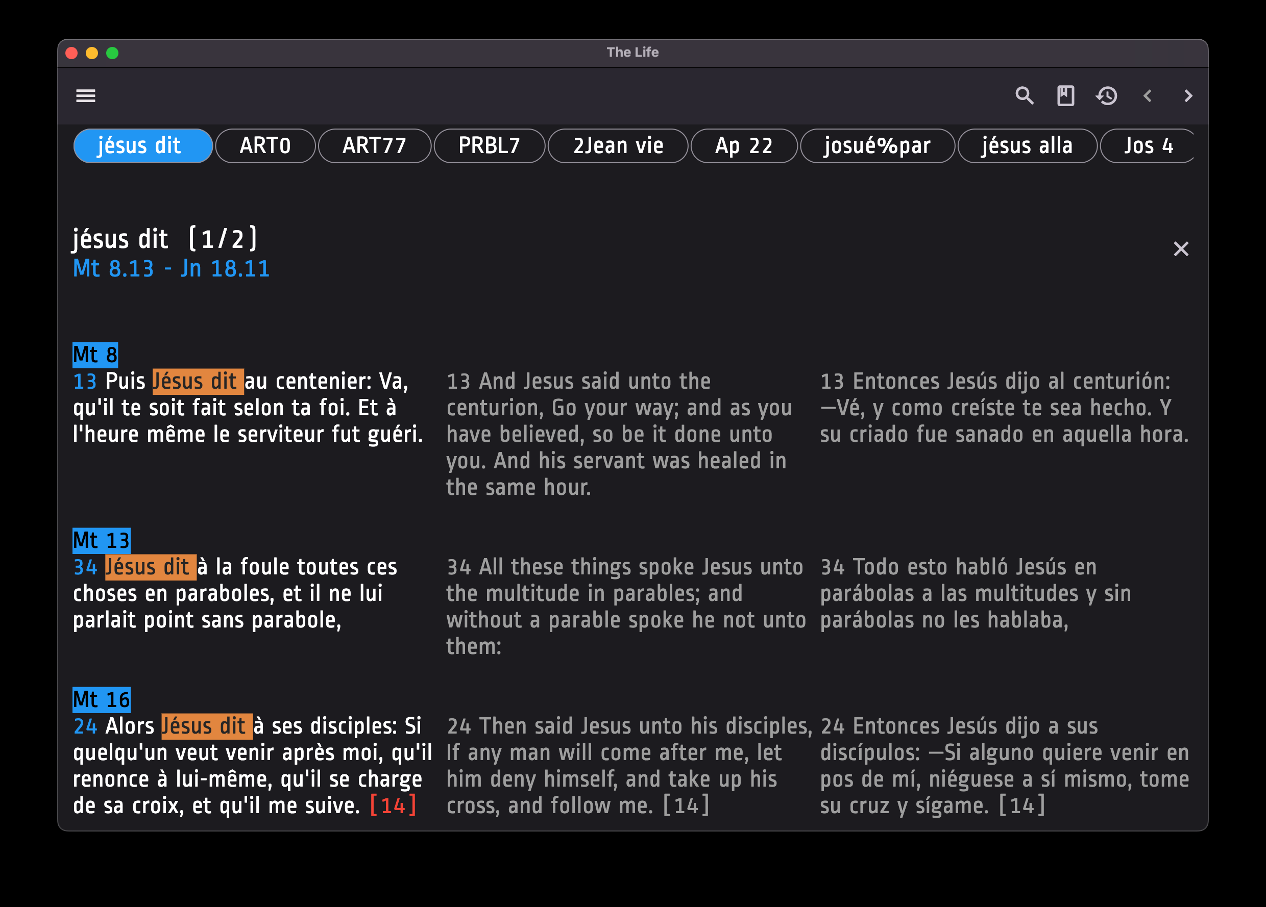Select the 2Jean vie tab
This screenshot has height=907, width=1266.
[x=618, y=146]
